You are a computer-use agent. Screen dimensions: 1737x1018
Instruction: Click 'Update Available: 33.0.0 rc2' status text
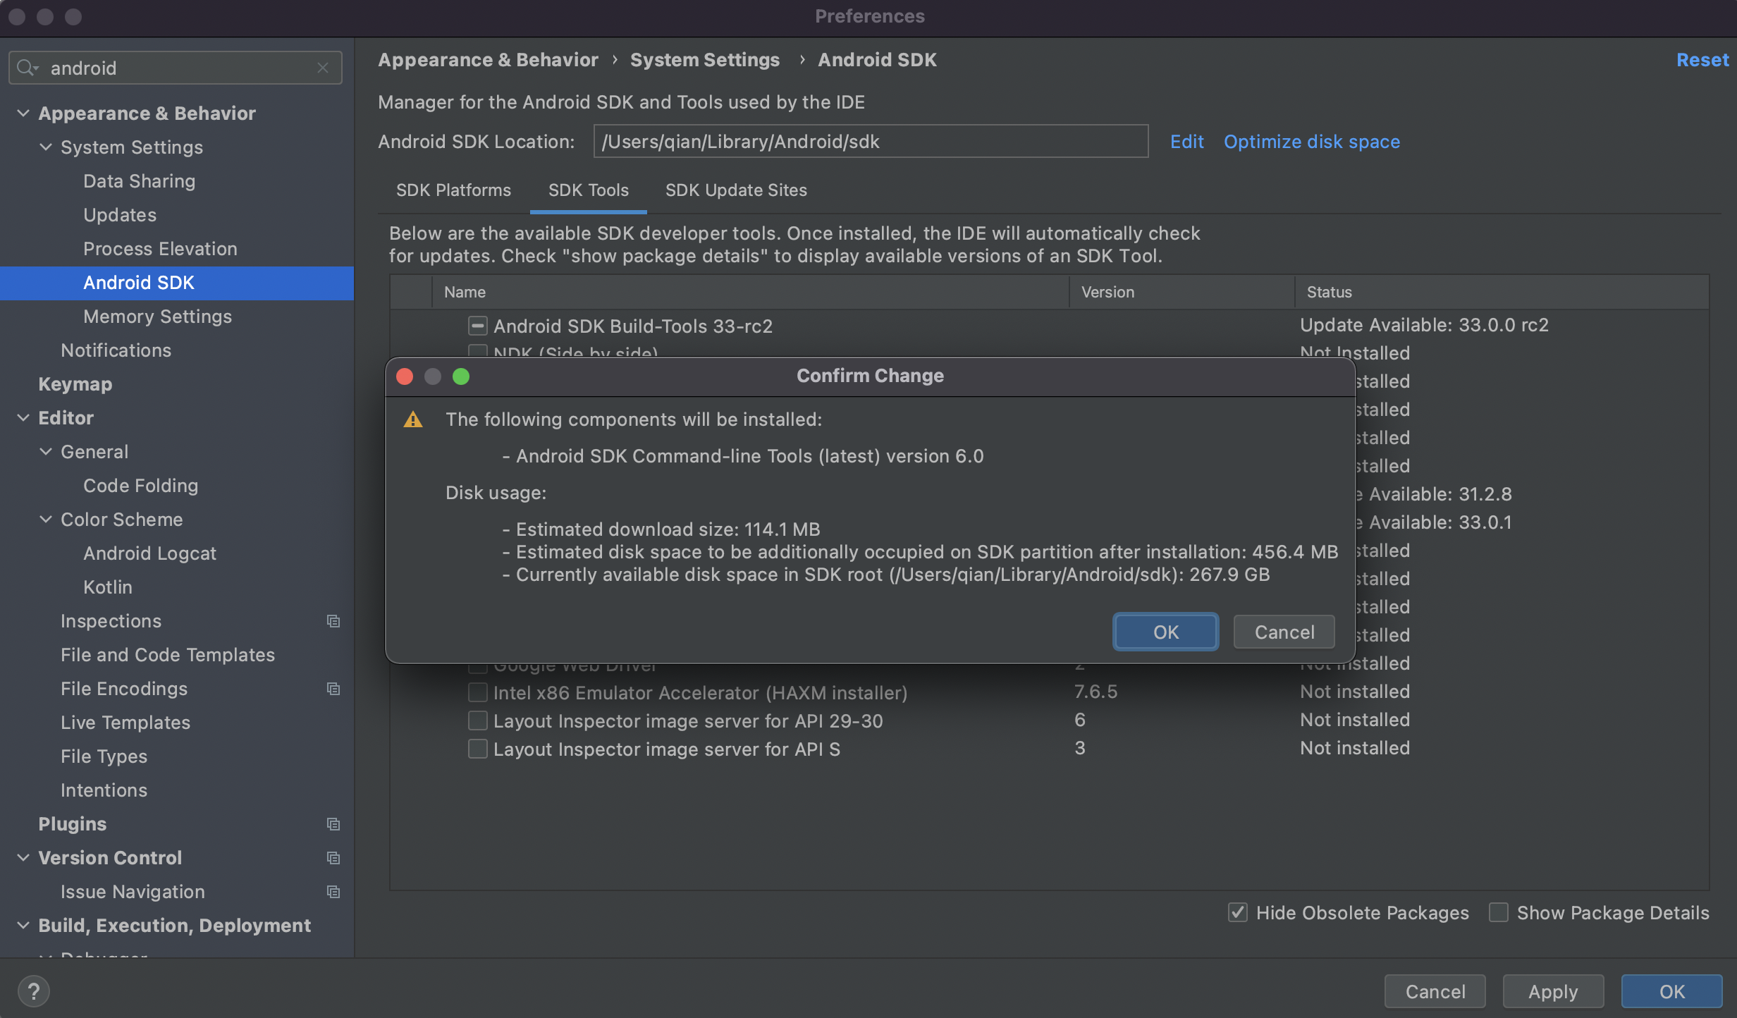[1424, 325]
